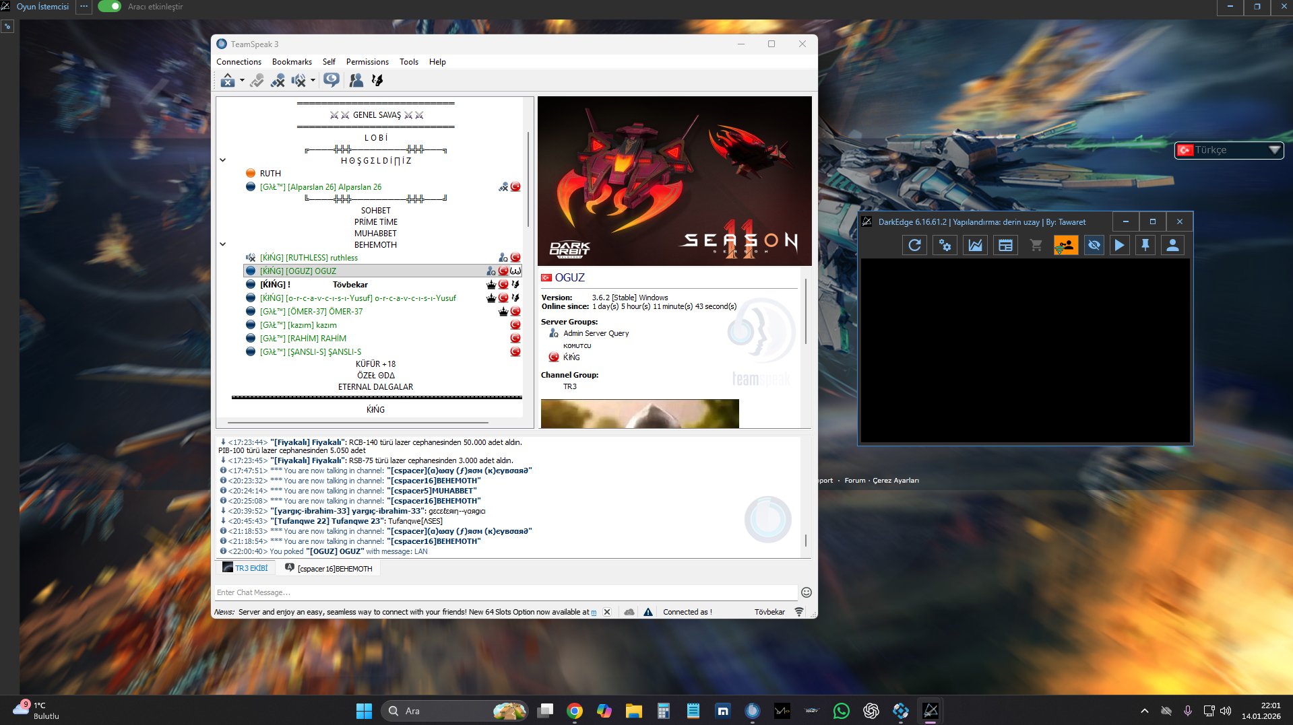This screenshot has height=725, width=1293.
Task: Open the Tools menu in TeamSpeak
Action: coord(409,62)
